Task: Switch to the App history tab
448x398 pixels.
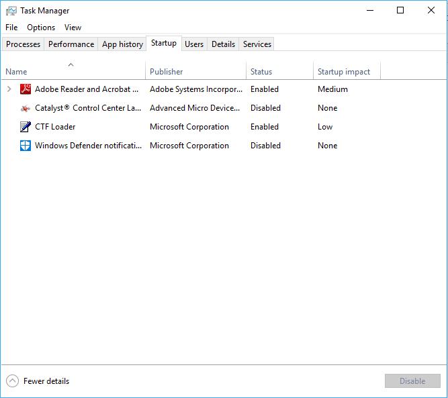Action: 122,44
